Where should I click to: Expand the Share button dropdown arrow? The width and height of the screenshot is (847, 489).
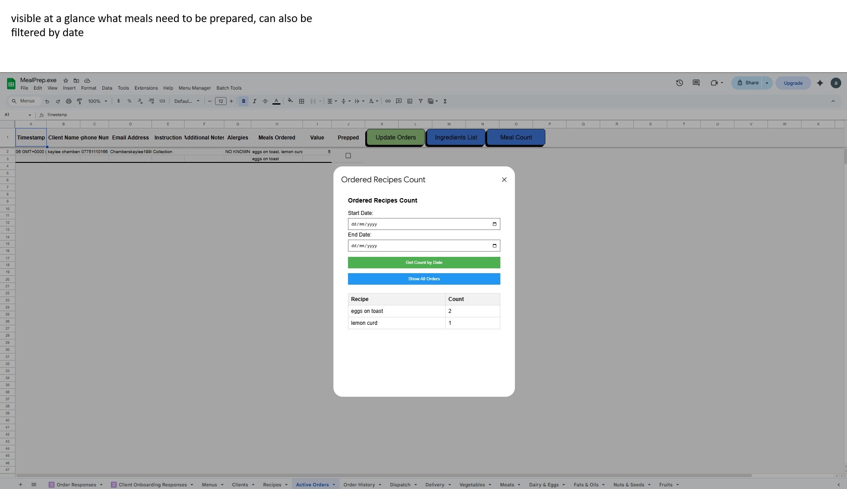click(x=767, y=83)
